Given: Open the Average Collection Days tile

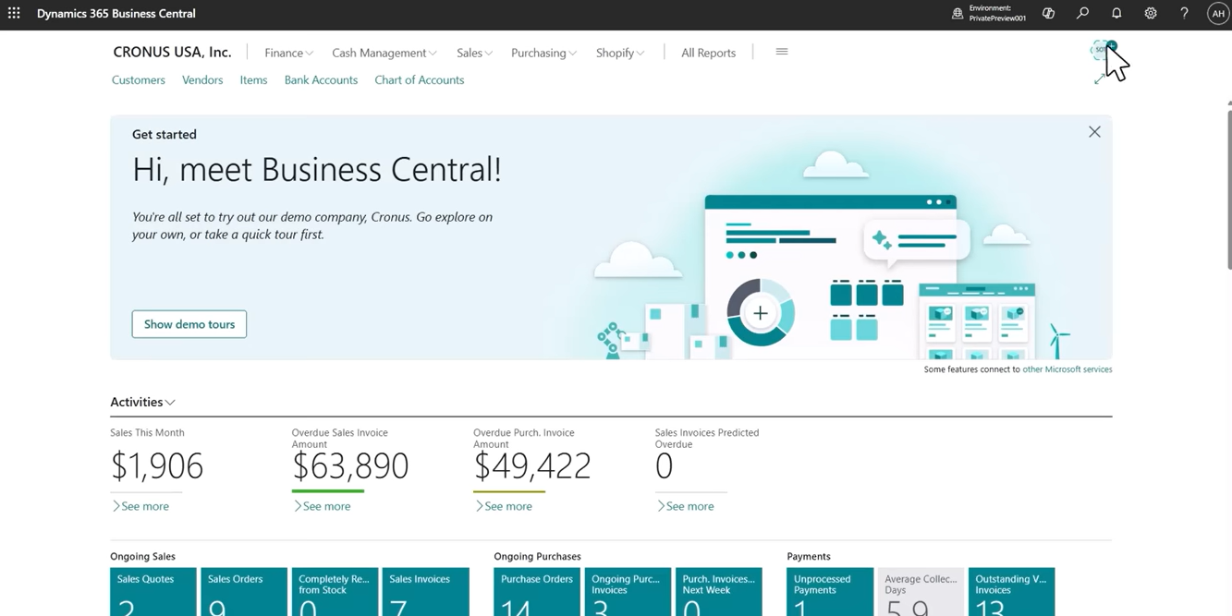Looking at the screenshot, I should pyautogui.click(x=921, y=592).
